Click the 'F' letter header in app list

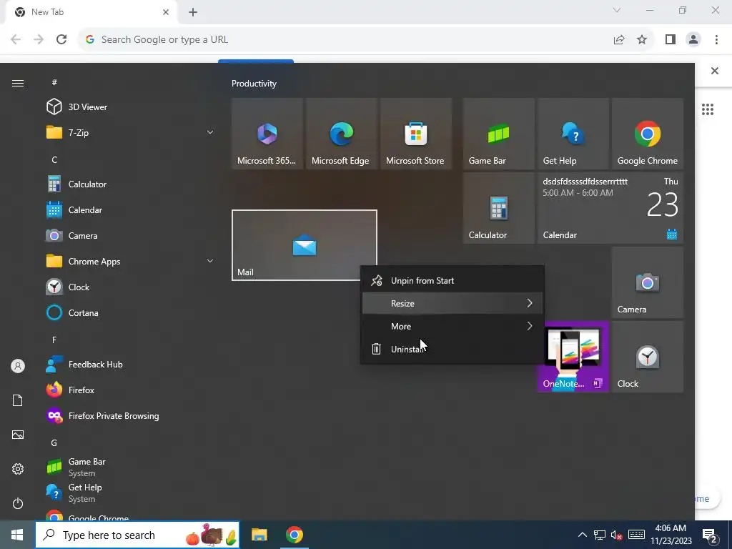pyautogui.click(x=54, y=340)
